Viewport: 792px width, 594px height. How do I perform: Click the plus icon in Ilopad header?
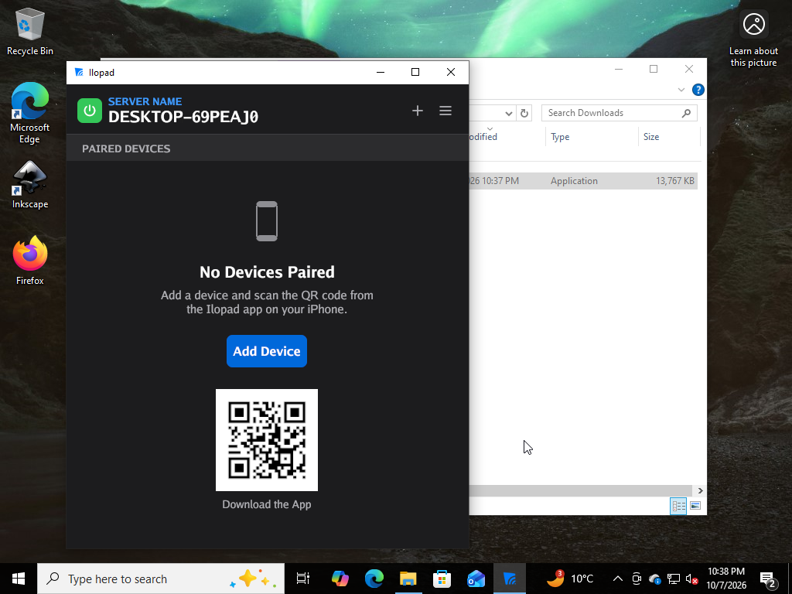(x=417, y=111)
